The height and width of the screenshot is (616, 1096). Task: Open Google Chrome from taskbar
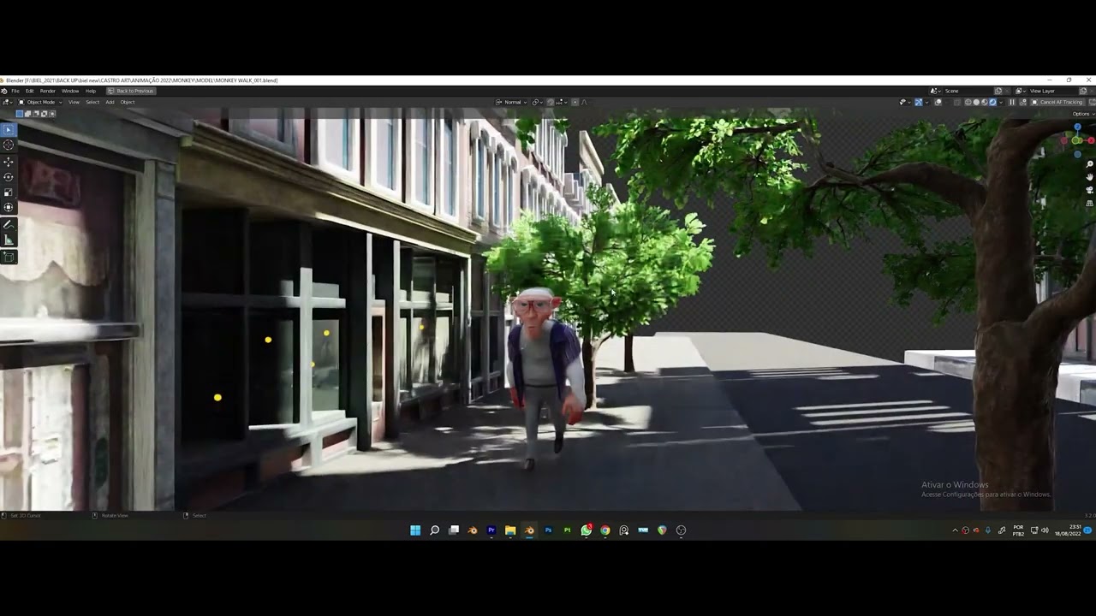click(x=605, y=530)
